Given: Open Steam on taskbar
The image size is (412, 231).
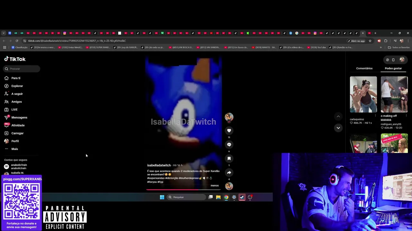Looking at the screenshot, I should tap(242, 197).
